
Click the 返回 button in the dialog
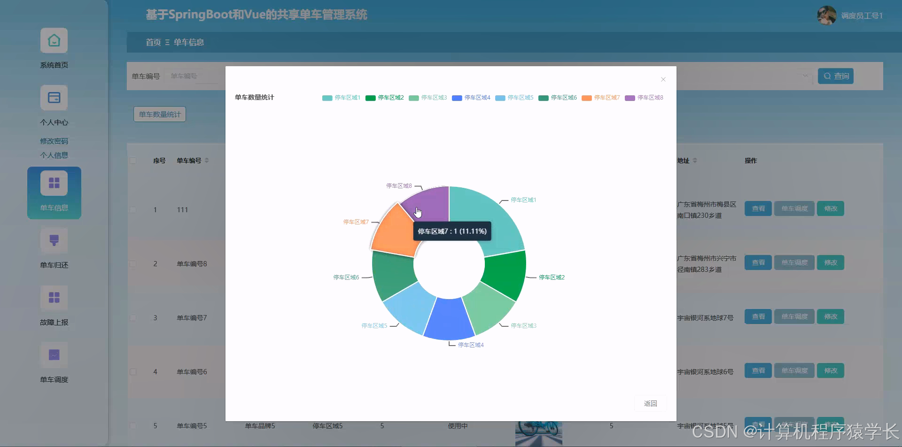coord(650,403)
